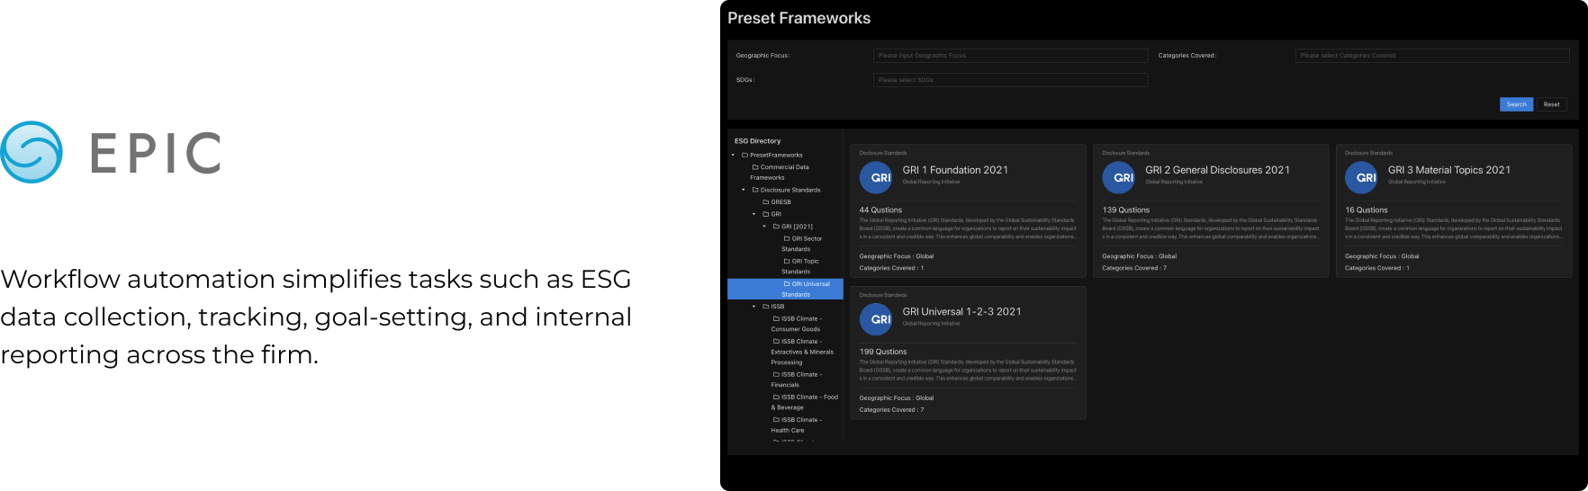This screenshot has width=1588, height=491.
Task: Click the folder icon beside Commercial Data Frameworks
Action: coord(755,167)
